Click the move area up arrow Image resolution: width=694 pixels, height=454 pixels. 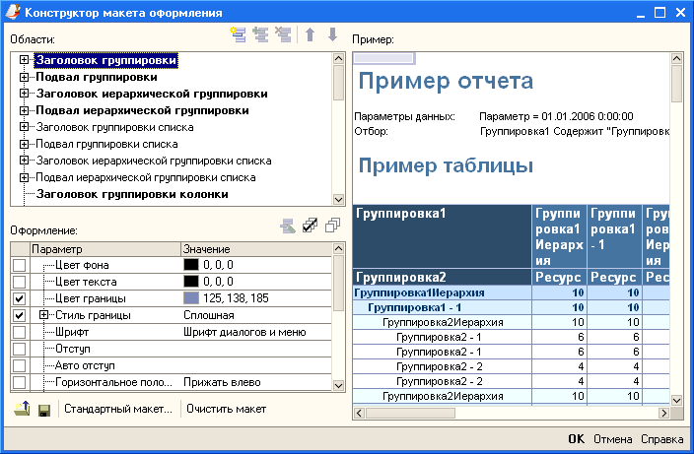[310, 35]
